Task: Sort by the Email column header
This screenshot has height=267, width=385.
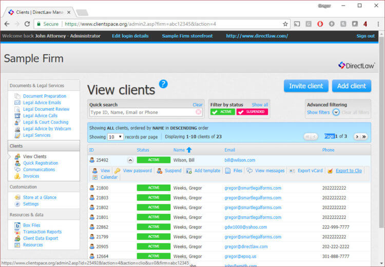Action: point(229,150)
